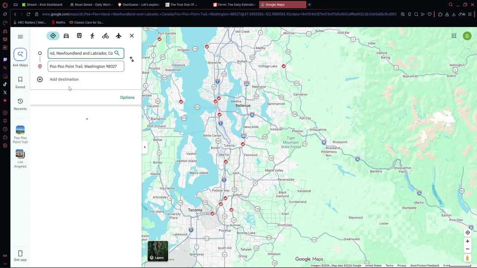Click the heart bookmark icon in address bar
The width and height of the screenshot is (477, 268).
(430, 14)
